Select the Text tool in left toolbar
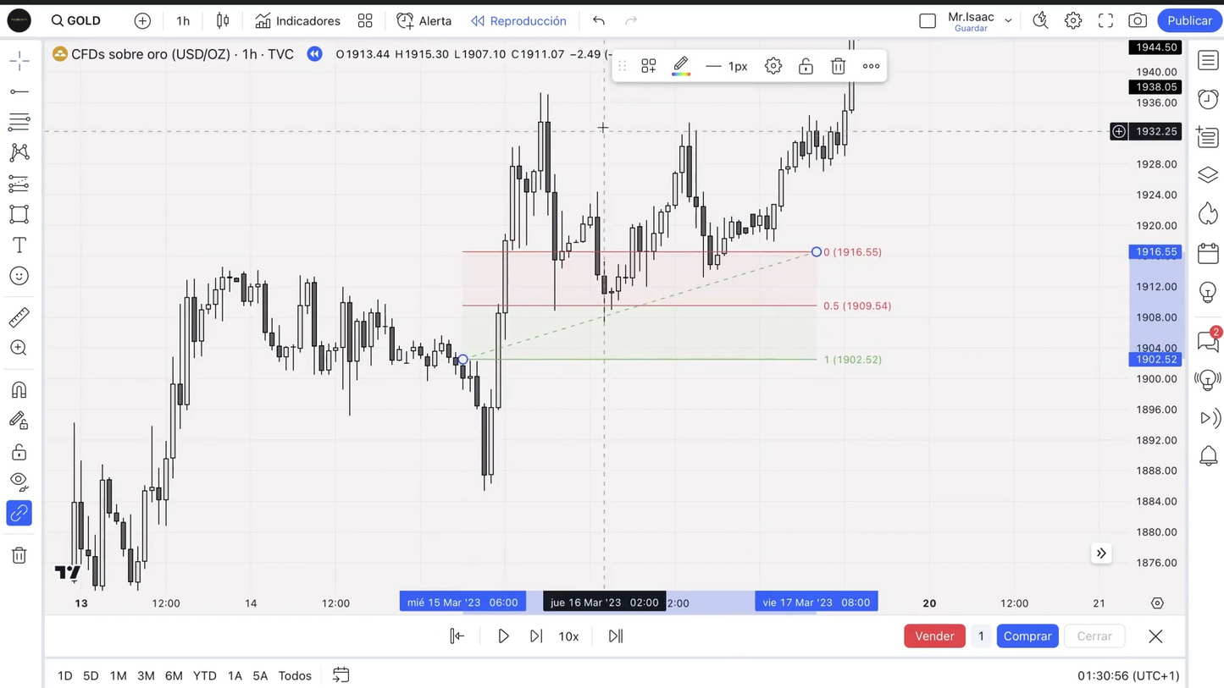The width and height of the screenshot is (1224, 688). point(19,245)
